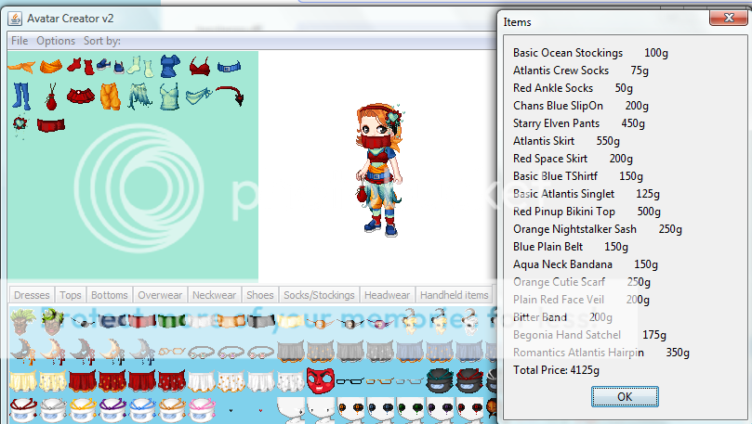This screenshot has width=752, height=424.
Task: Click the red hand satchel item
Action: [50, 96]
